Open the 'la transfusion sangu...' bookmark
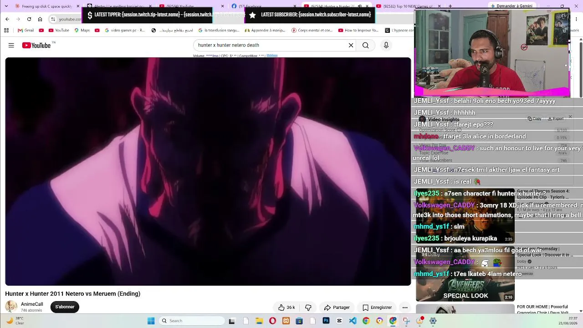 click(x=219, y=31)
